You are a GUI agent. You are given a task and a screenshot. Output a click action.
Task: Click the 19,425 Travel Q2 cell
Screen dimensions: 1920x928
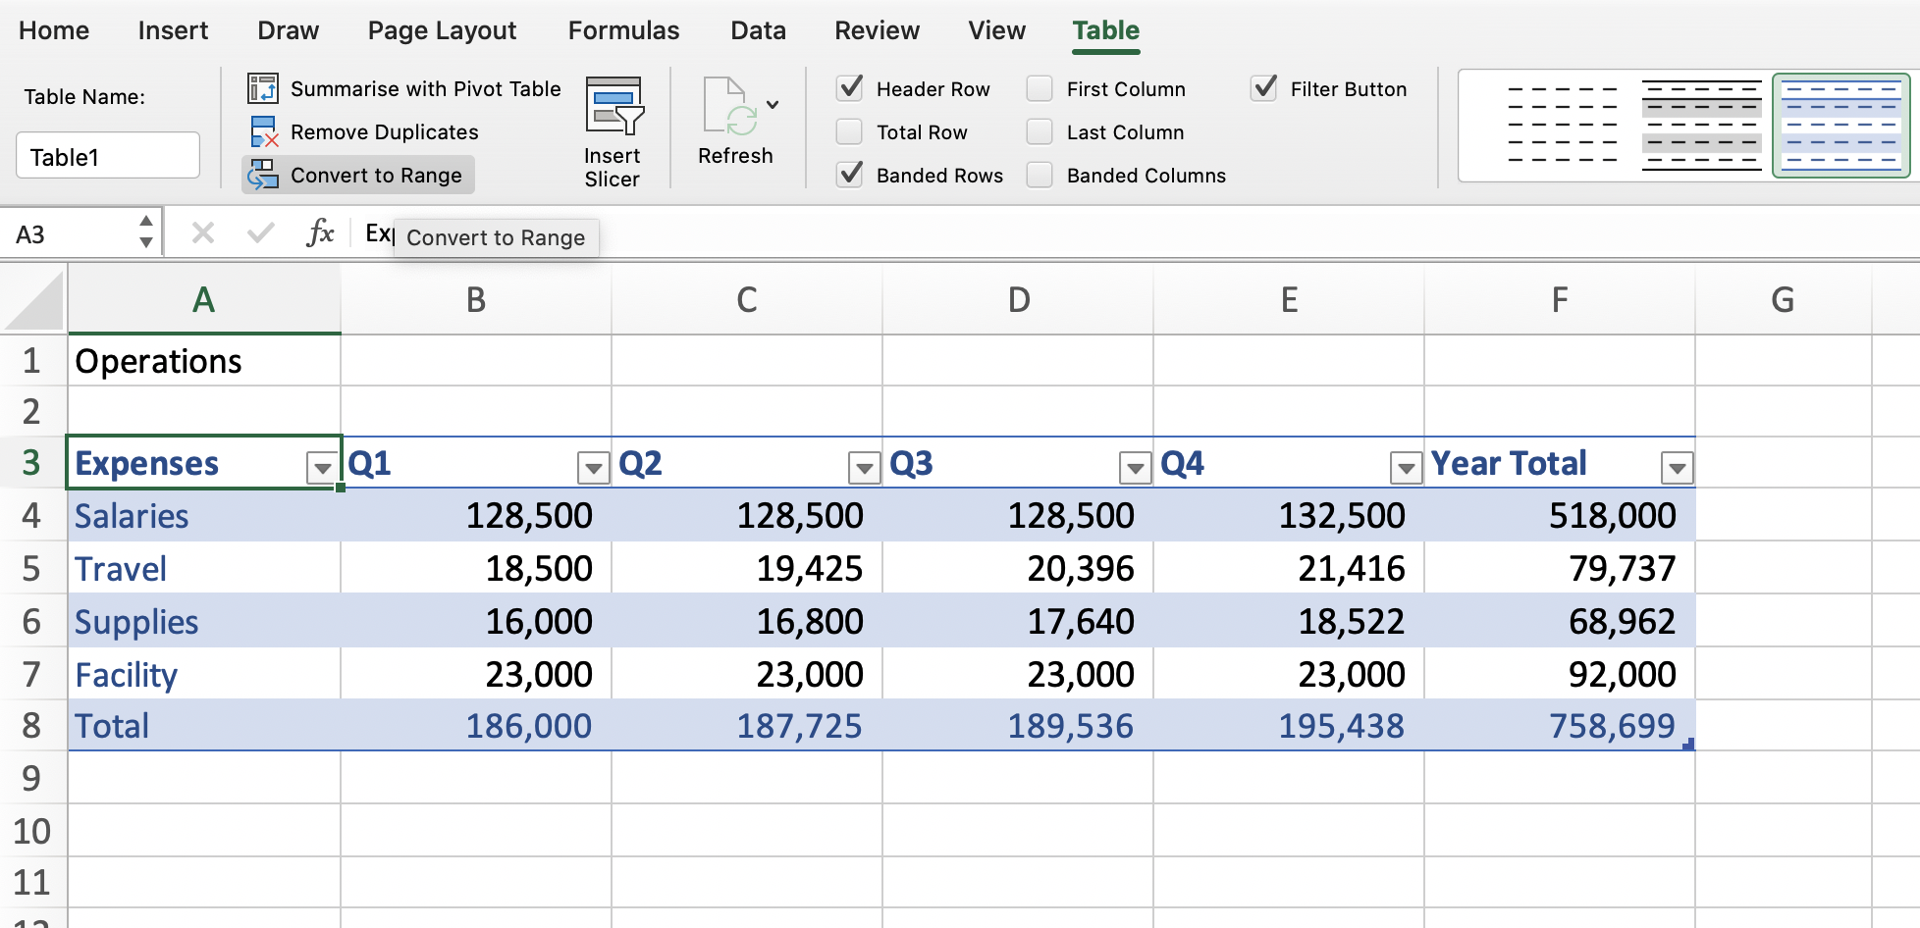[747, 568]
